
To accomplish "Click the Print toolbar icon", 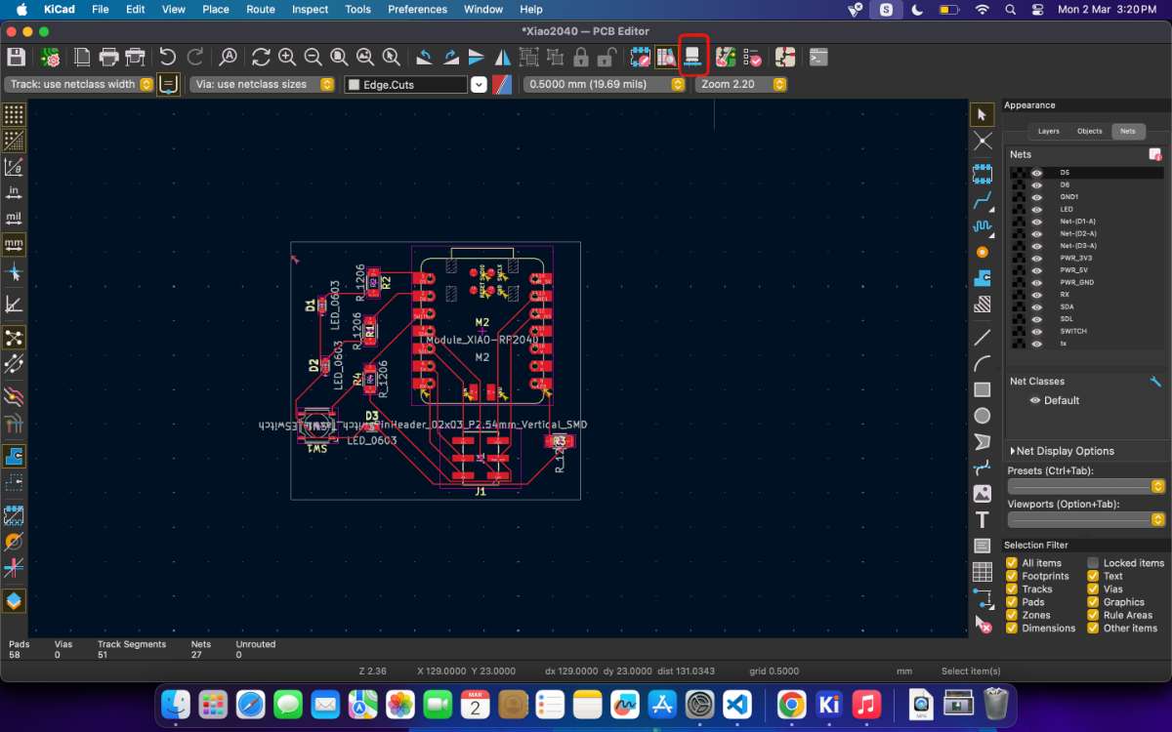I will click(x=109, y=58).
